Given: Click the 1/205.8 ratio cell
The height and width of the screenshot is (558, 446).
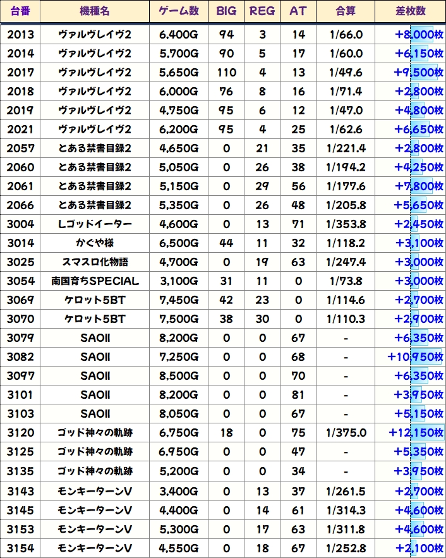Looking at the screenshot, I should [346, 205].
